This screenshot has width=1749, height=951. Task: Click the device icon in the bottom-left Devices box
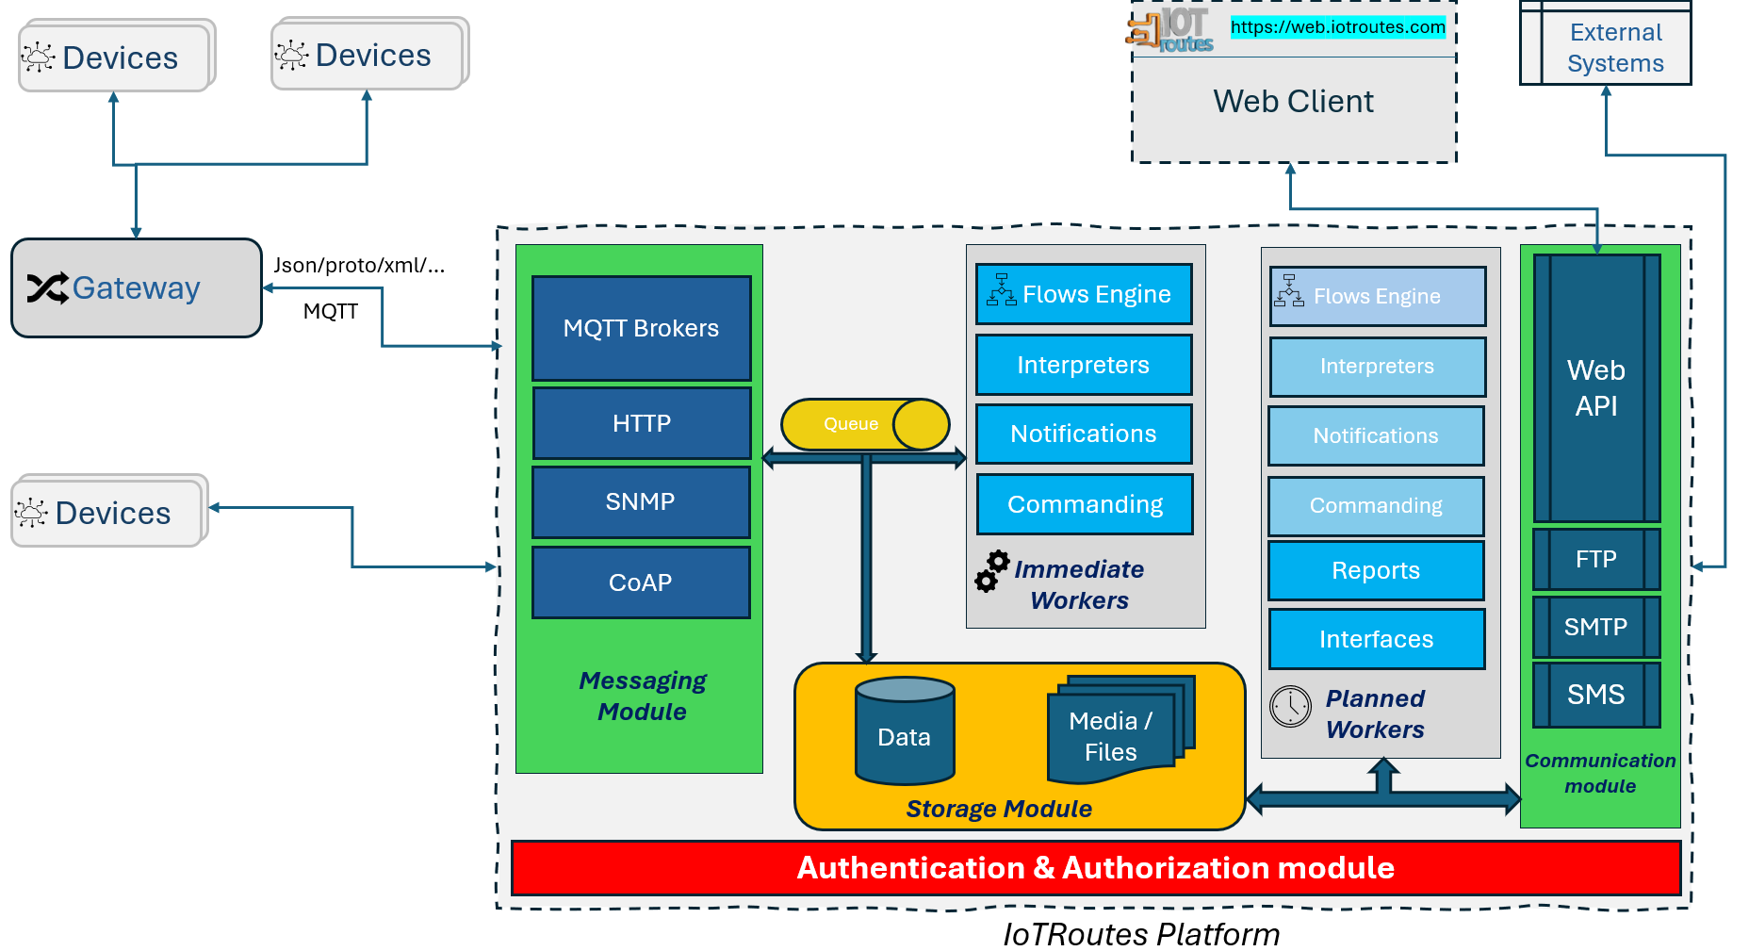coord(31,513)
